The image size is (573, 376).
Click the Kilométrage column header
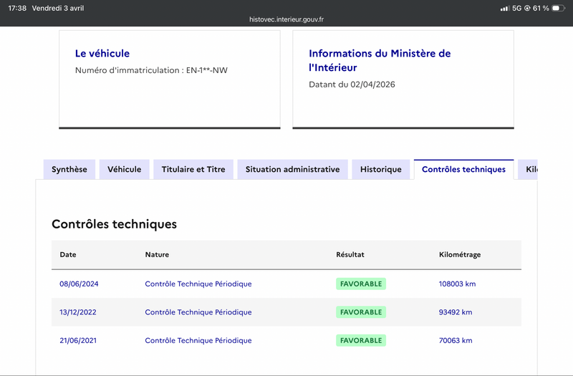(460, 255)
